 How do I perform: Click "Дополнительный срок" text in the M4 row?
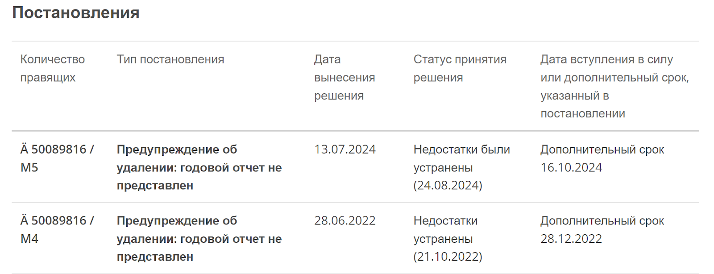coord(602,221)
